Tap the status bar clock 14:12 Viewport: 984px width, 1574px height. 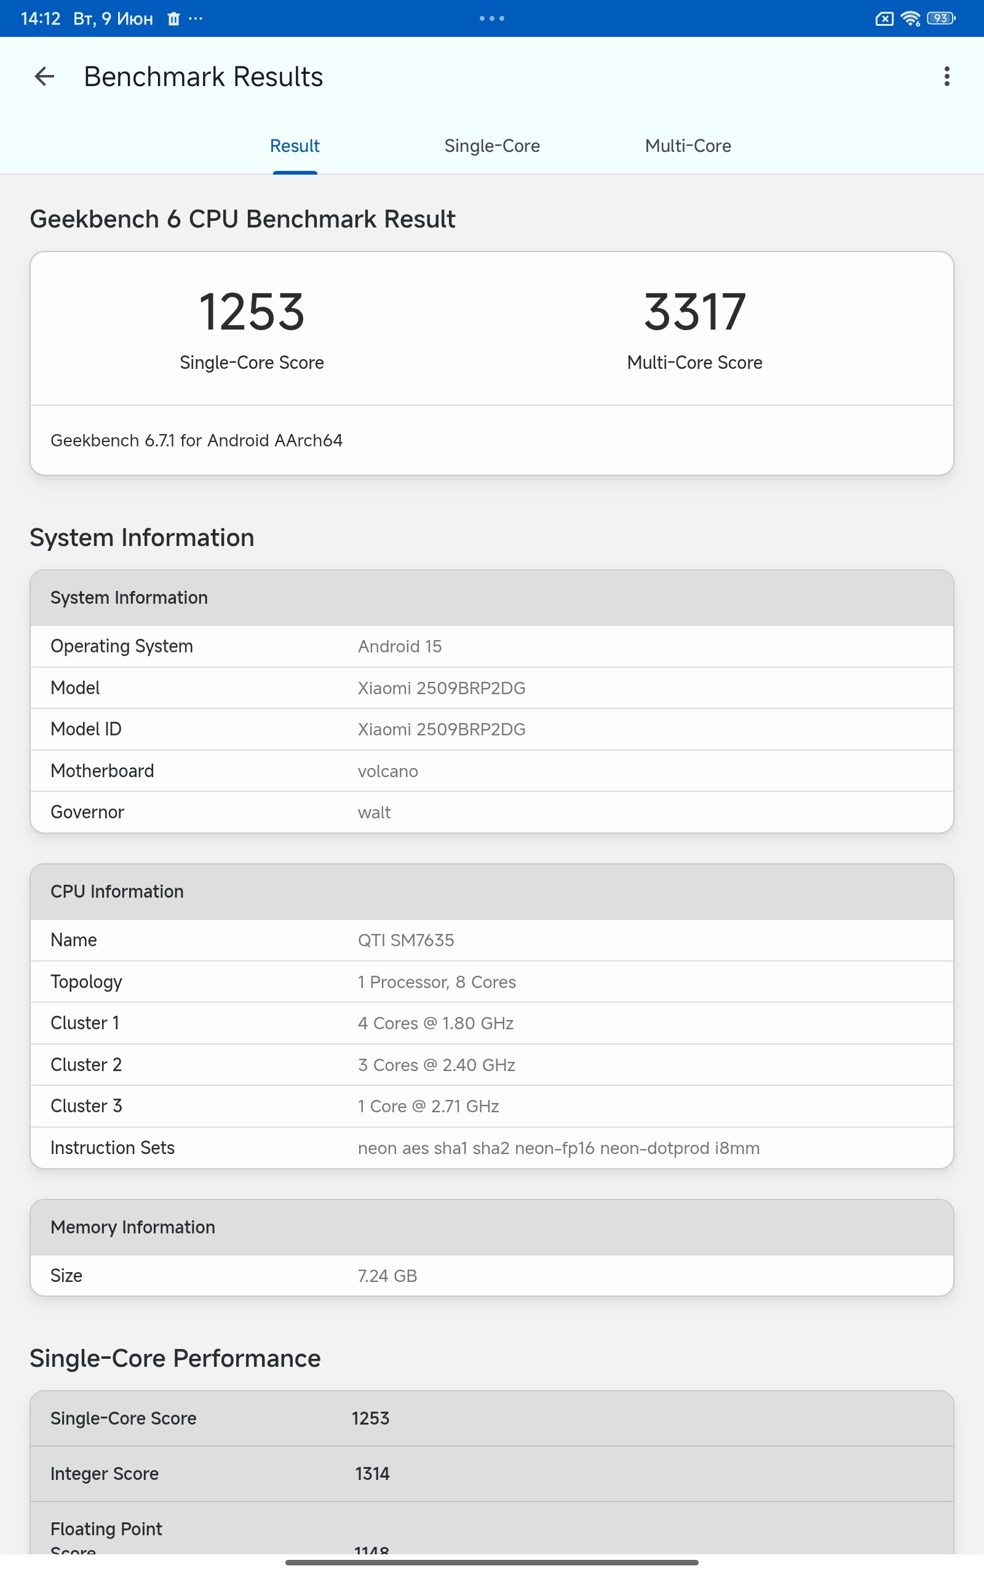(x=41, y=19)
